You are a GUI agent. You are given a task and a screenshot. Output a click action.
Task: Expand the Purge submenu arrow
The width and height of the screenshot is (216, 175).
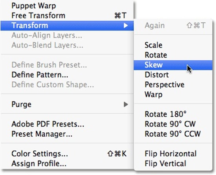[x=126, y=105]
